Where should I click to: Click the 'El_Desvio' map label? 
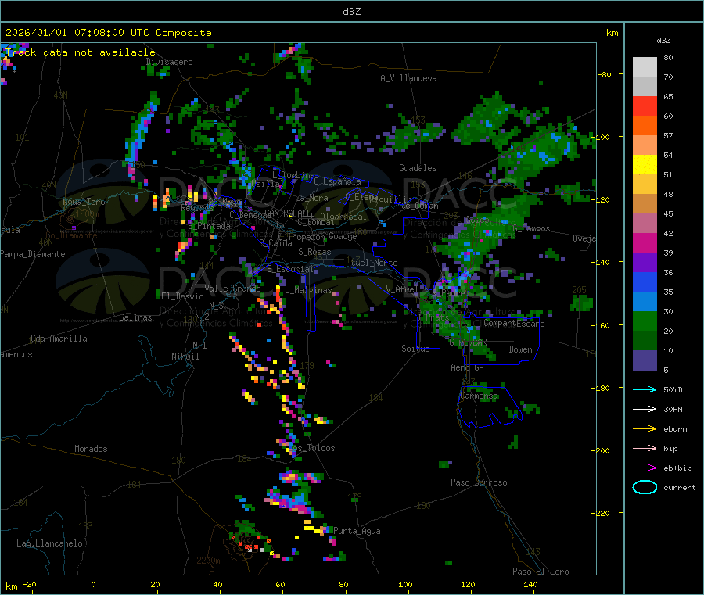coord(183,296)
